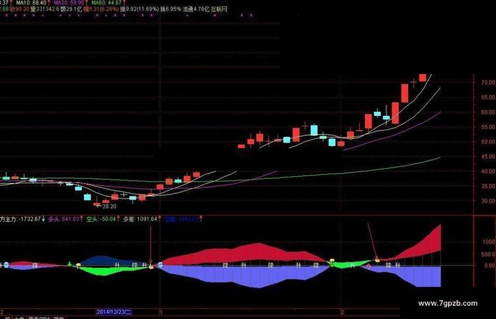The image size is (496, 319).
Task: Click the volume value 量331342.6
Action: [45, 9]
